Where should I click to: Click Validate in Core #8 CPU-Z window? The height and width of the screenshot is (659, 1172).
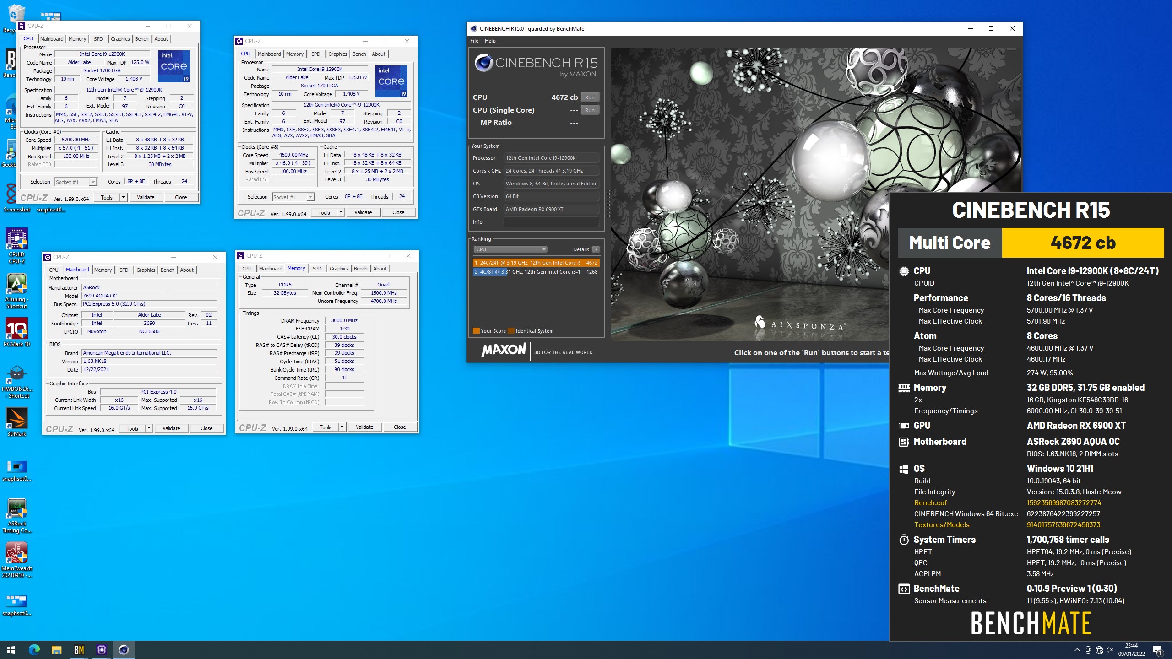point(363,212)
